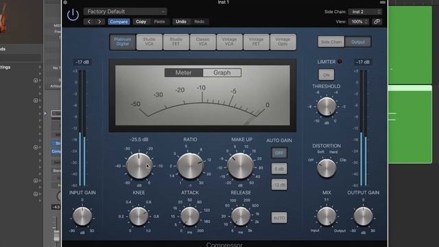Image resolution: width=439 pixels, height=247 pixels.
Task: Select the Studio FET compressor type
Action: (176, 42)
